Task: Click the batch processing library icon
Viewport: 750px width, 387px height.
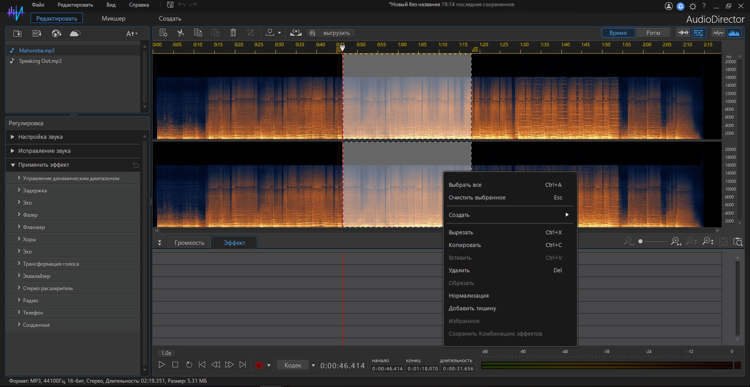Action: (37, 34)
